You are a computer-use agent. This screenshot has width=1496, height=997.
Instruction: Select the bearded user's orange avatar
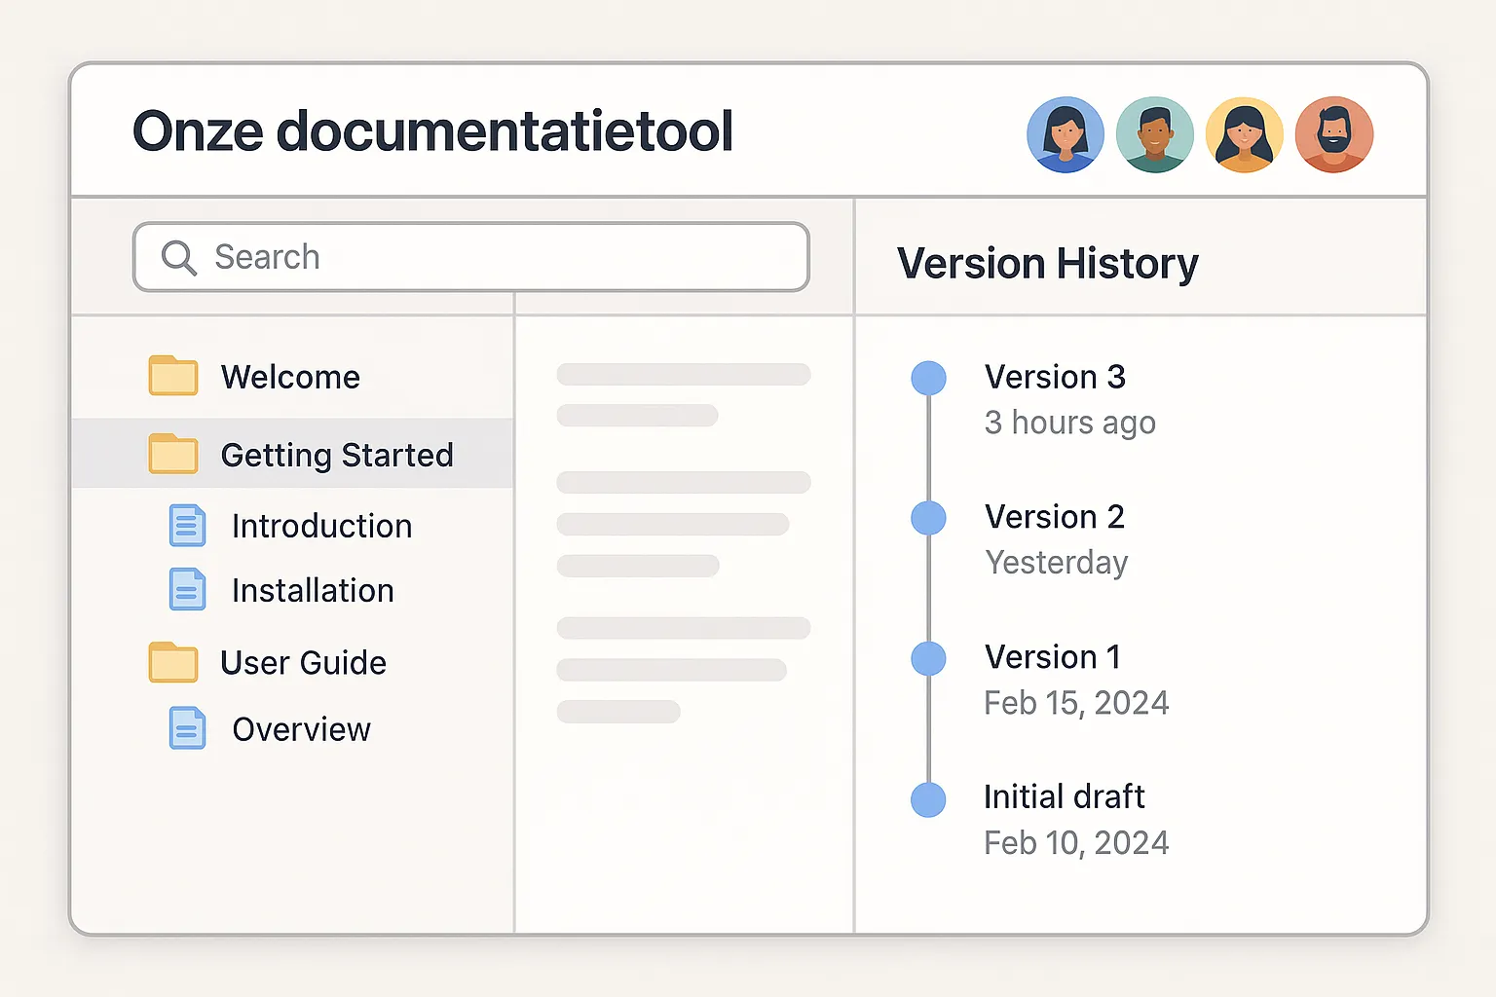[x=1334, y=134]
